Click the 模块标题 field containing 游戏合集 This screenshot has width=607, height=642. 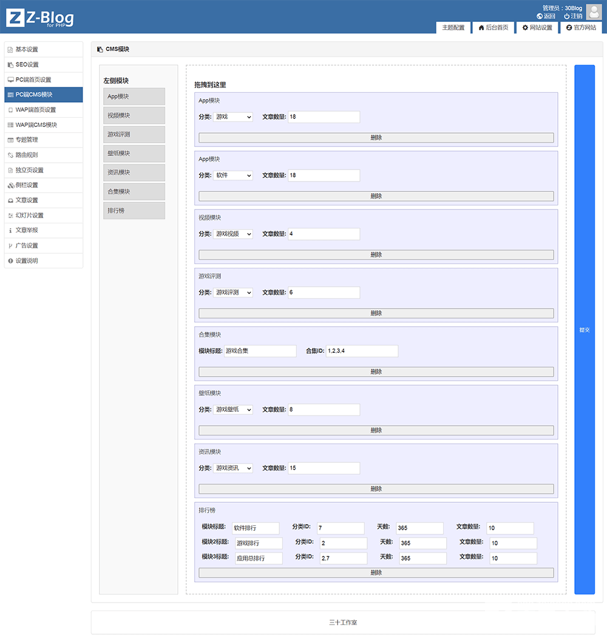coord(260,351)
